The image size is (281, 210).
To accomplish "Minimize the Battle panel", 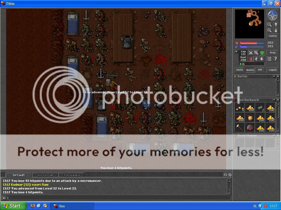I will point(274,76).
